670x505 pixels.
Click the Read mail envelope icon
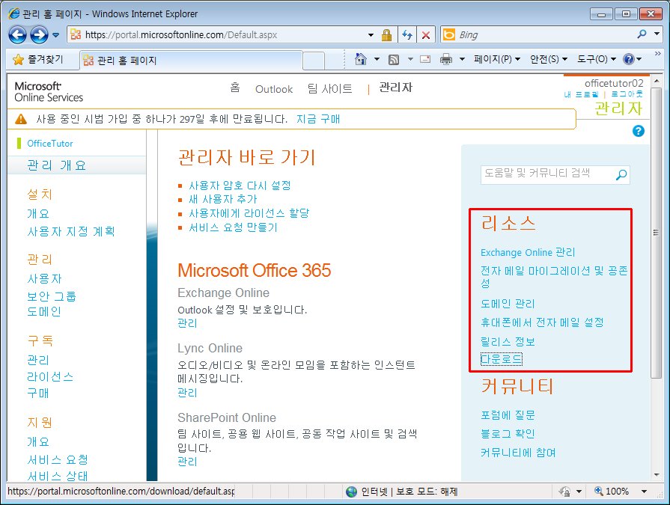coord(425,59)
